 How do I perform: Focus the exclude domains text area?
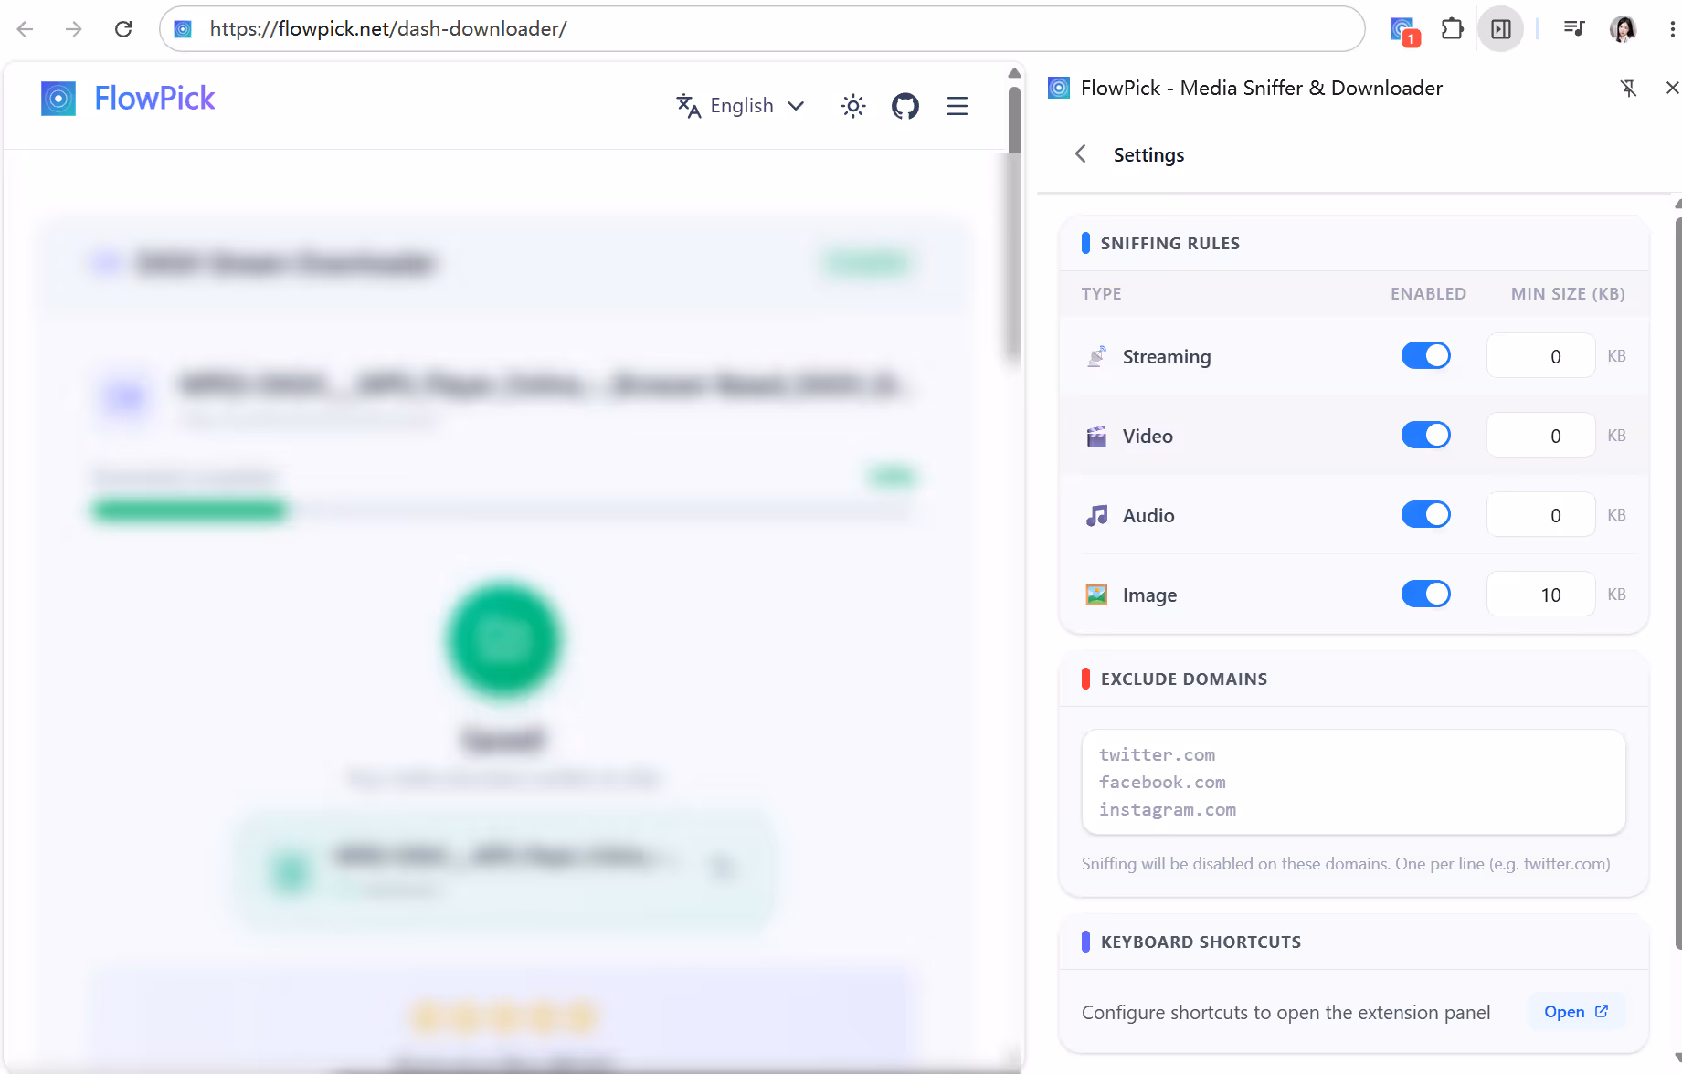pyautogui.click(x=1353, y=782)
